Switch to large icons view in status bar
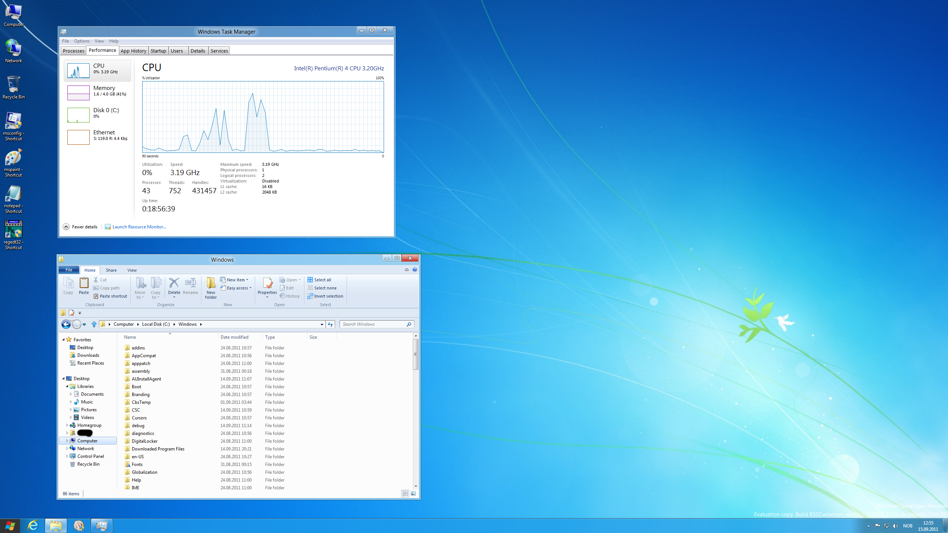The width and height of the screenshot is (948, 533). click(x=413, y=493)
